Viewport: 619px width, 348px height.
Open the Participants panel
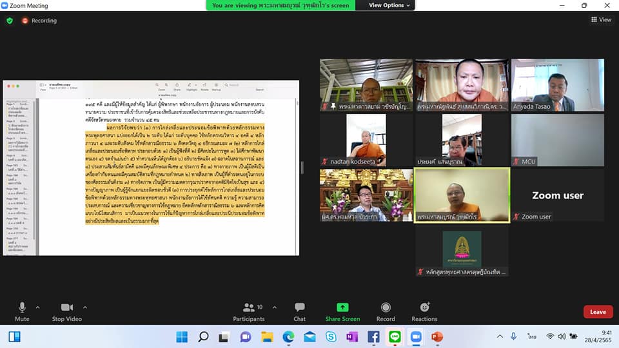tap(249, 311)
